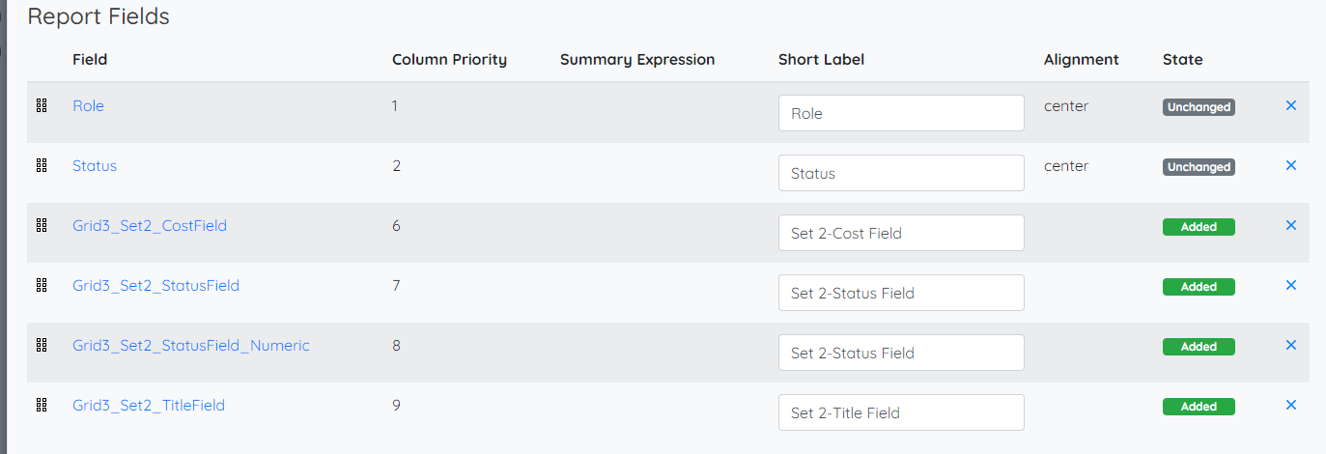Click the Short Label input containing Role
Viewport: 1326px width, 454px height.
click(x=901, y=113)
